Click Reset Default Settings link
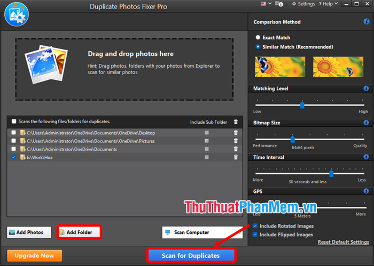Image resolution: width=374 pixels, height=266 pixels. click(343, 242)
